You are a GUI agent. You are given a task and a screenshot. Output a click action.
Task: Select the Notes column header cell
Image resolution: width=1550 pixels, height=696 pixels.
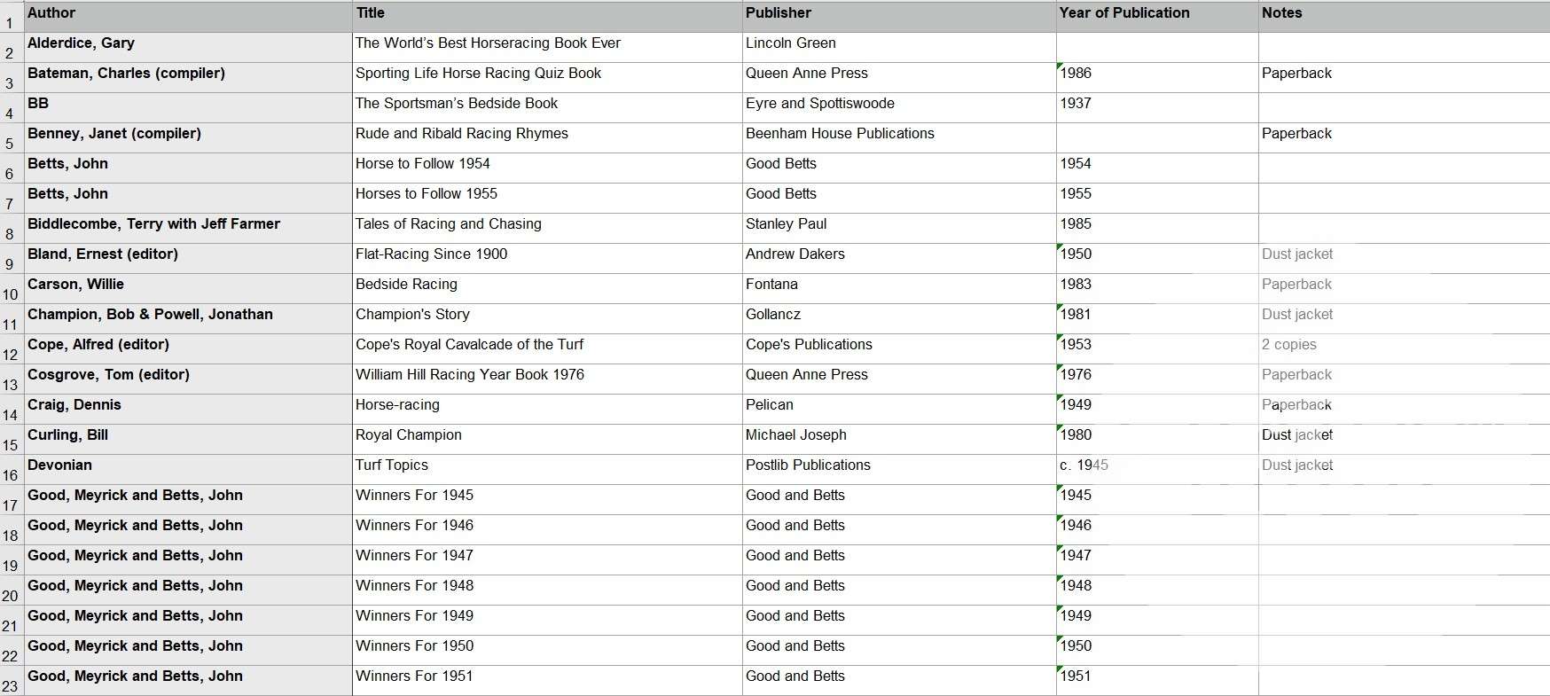[x=1404, y=17]
